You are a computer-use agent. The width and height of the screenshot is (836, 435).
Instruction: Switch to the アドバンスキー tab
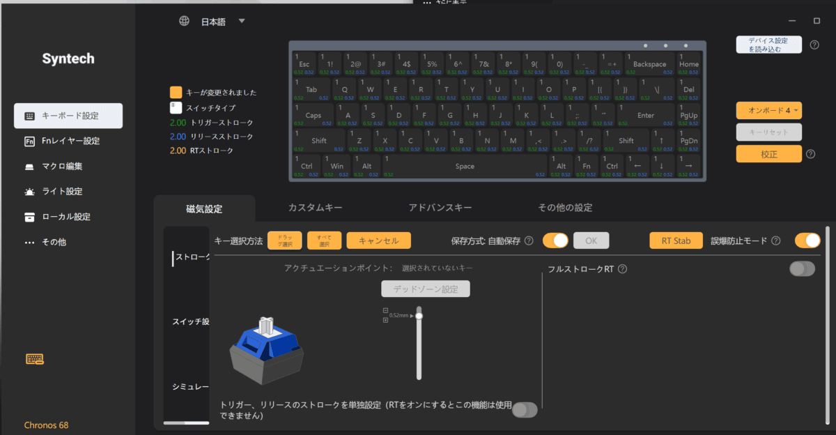tap(440, 208)
